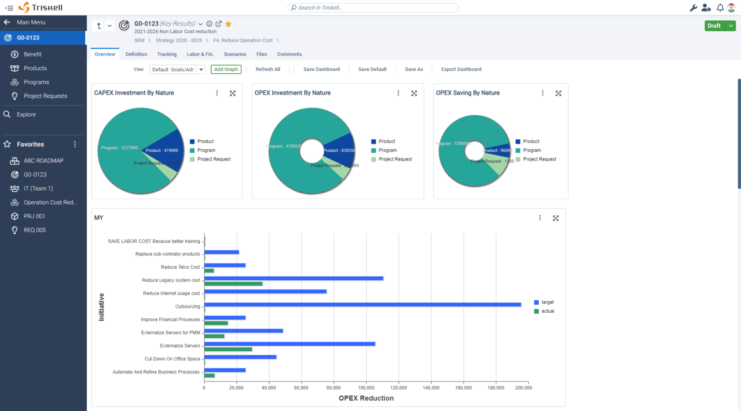The image size is (741, 411).
Task: Open the user avatar profile
Action: tap(731, 8)
